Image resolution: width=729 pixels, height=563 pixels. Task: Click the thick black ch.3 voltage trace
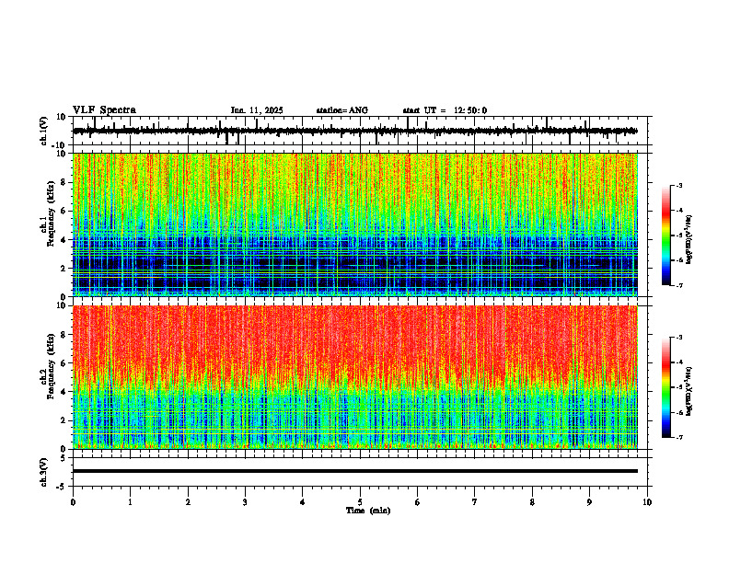pos(355,471)
